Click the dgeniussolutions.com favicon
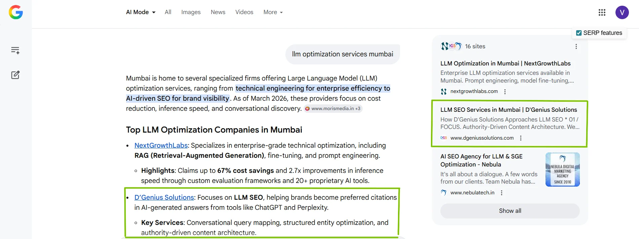 pos(444,138)
